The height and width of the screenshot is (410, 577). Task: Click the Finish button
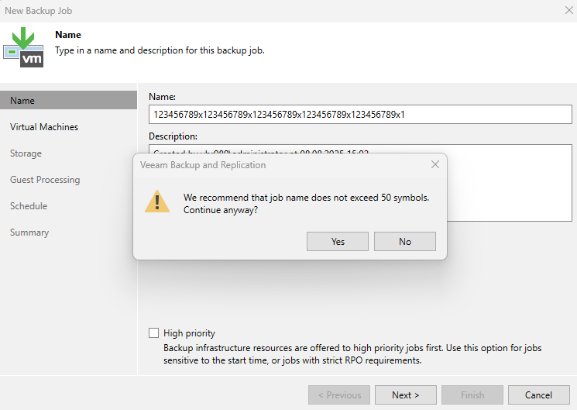pos(472,395)
